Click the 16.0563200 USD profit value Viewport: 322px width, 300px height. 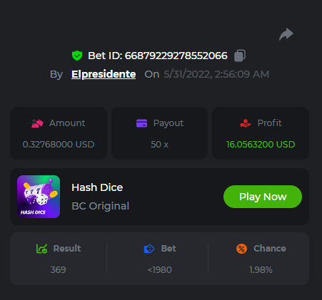(261, 145)
